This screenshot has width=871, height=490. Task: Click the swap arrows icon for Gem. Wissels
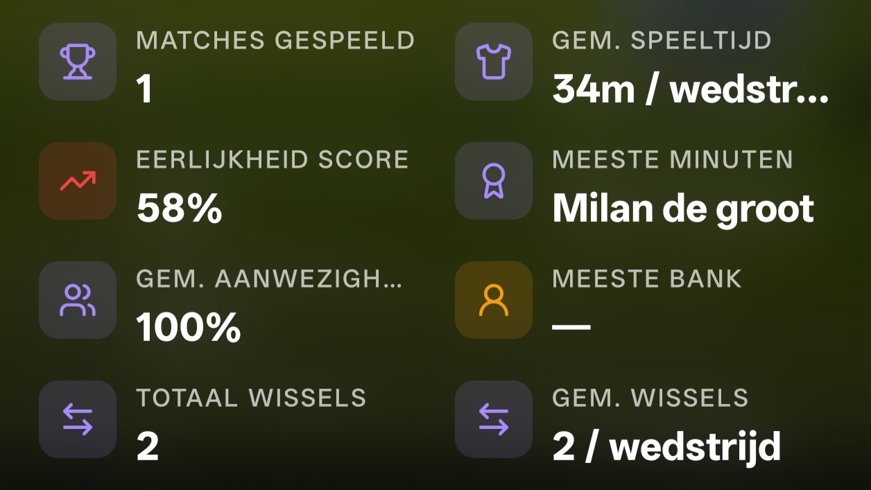click(x=493, y=419)
